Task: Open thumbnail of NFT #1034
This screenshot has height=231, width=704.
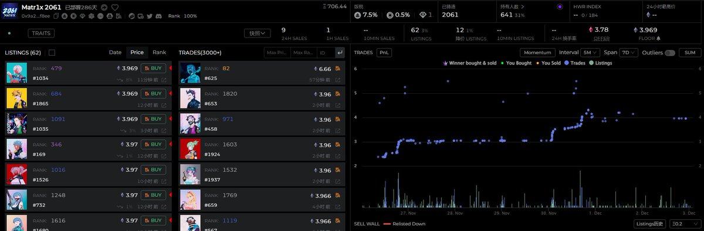Action: point(16,73)
